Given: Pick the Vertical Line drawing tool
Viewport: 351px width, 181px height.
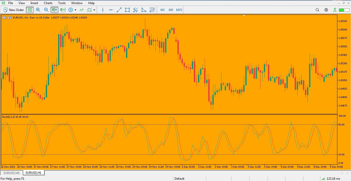Looking at the screenshot, I should 103,10.
